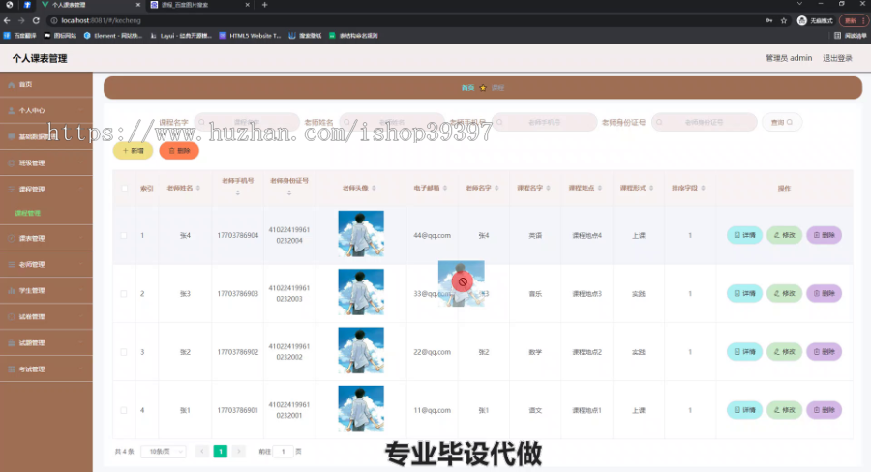The height and width of the screenshot is (472, 871).
Task: Click the orange 删除 batch delete button
Action: pyautogui.click(x=179, y=151)
